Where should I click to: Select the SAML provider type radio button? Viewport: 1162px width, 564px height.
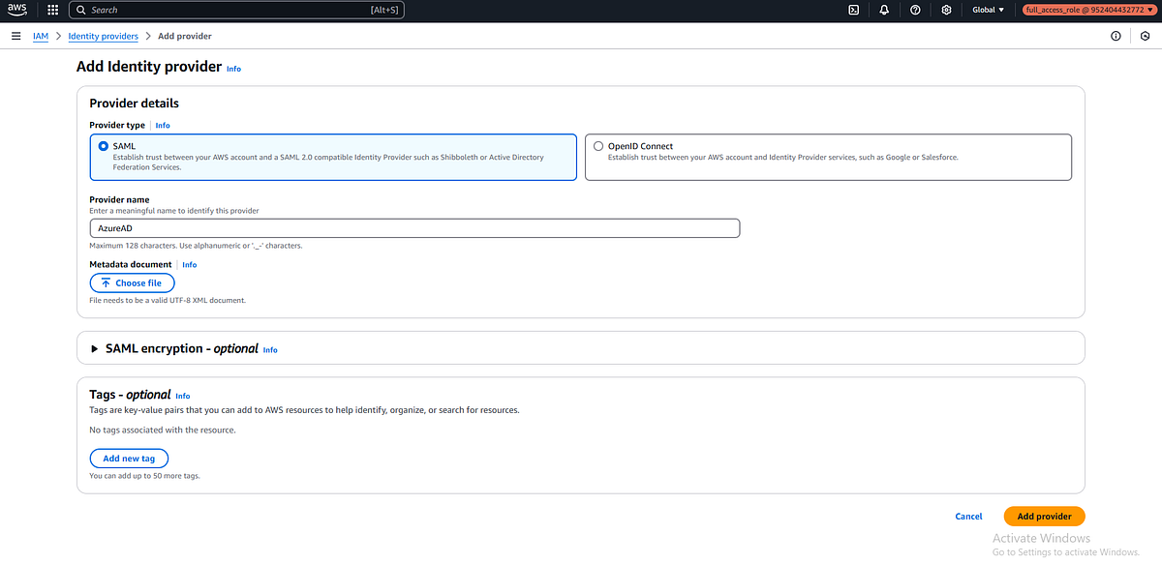pyautogui.click(x=103, y=145)
